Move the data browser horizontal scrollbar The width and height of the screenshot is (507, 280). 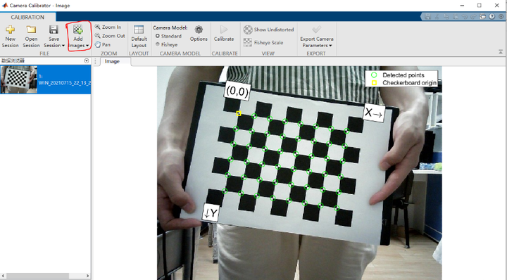pos(37,276)
